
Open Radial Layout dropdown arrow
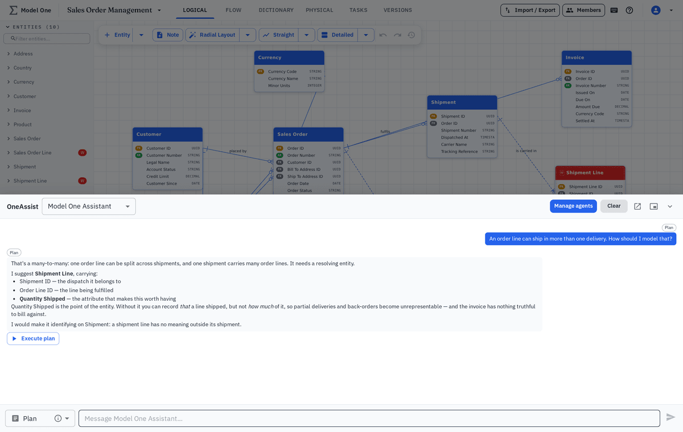[247, 35]
